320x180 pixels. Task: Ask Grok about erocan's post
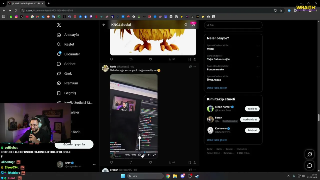pyautogui.click(x=190, y=170)
